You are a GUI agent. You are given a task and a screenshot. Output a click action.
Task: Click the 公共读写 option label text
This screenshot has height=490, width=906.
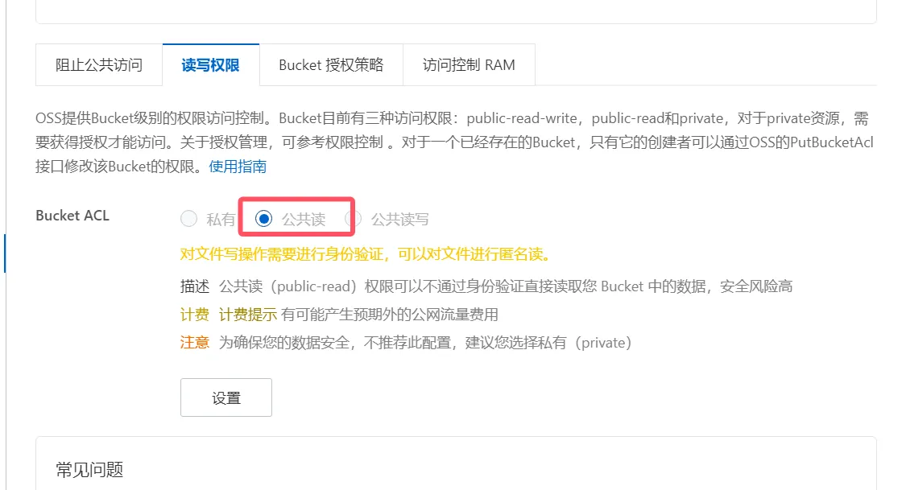(x=399, y=220)
